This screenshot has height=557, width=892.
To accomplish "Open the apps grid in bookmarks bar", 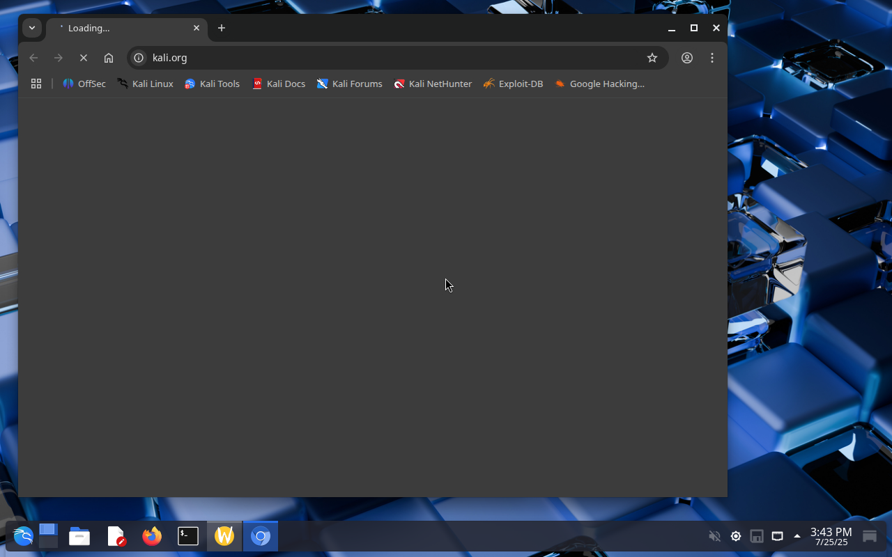I will coord(36,84).
